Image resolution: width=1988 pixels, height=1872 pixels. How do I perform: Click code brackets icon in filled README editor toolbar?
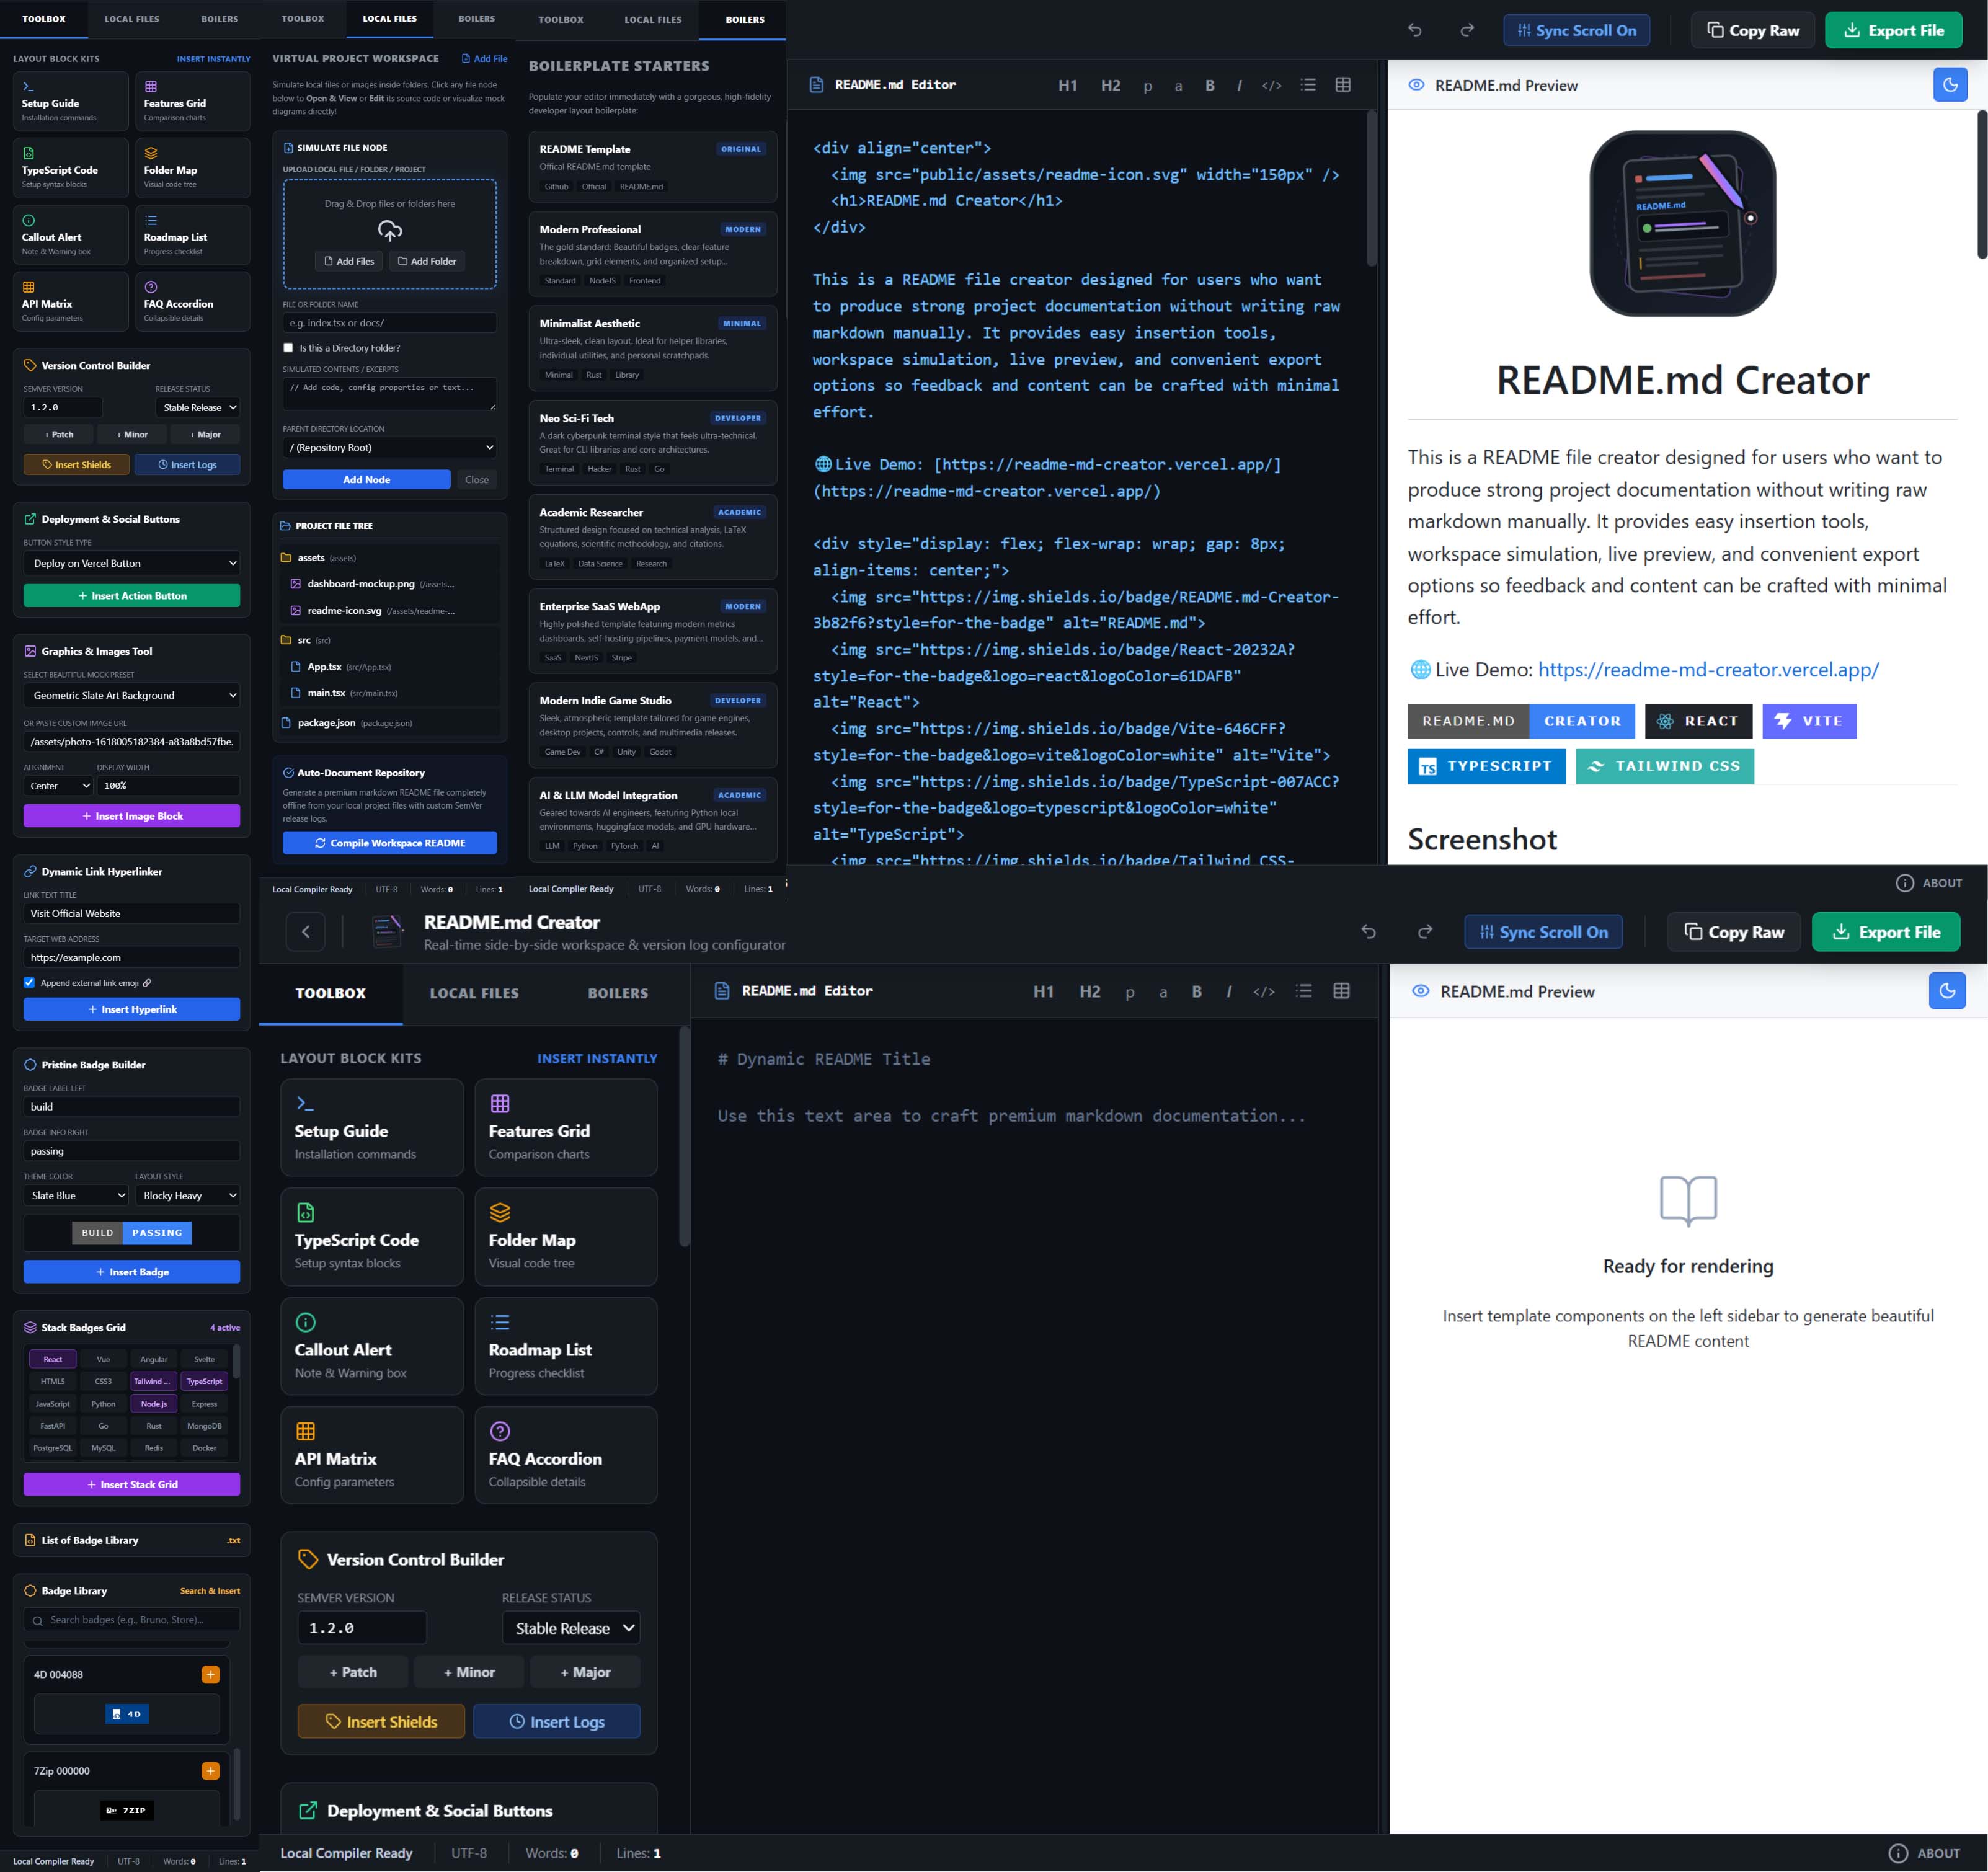(1271, 86)
